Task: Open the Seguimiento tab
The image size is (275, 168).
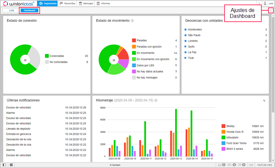Action: point(48,4)
